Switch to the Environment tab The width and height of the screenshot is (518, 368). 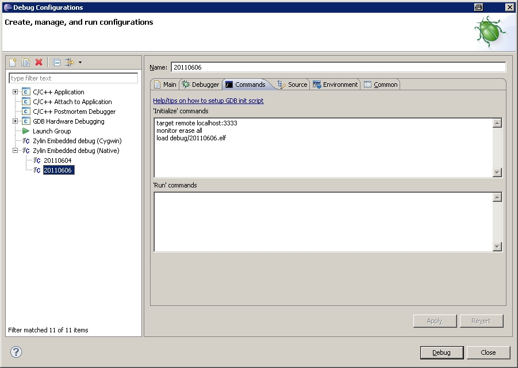[x=336, y=85]
